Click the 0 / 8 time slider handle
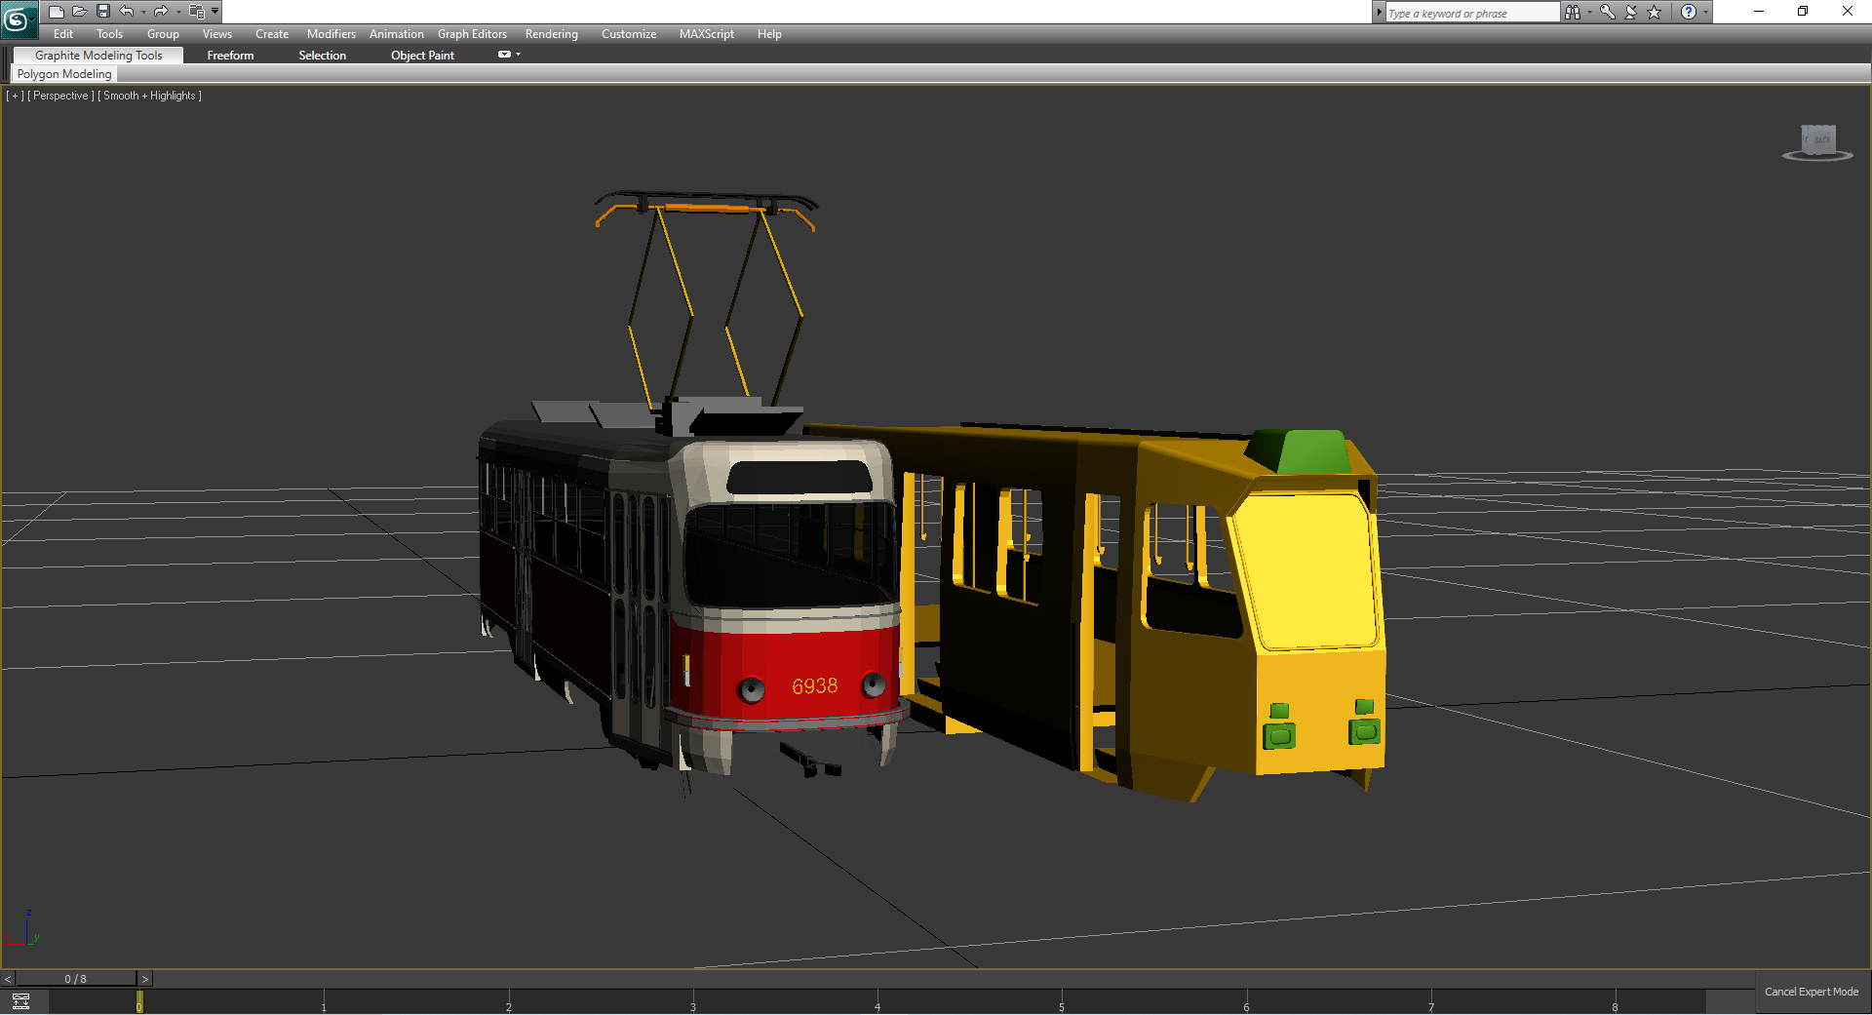Image resolution: width=1872 pixels, height=1015 pixels. pos(76,978)
